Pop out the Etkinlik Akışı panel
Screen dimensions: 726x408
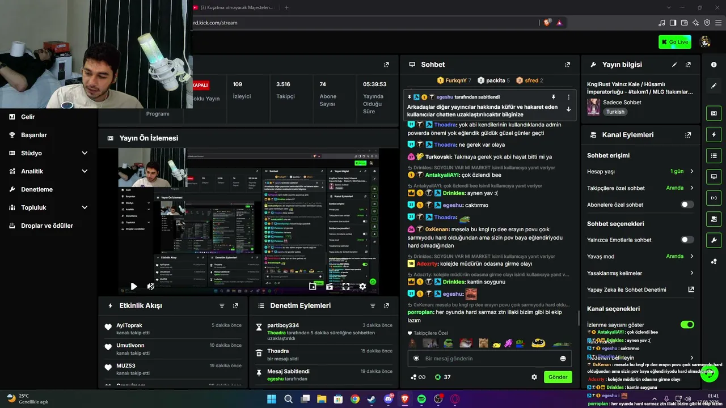(x=235, y=305)
